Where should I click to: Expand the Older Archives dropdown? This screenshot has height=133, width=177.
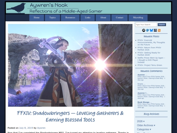pyautogui.click(x=146, y=125)
